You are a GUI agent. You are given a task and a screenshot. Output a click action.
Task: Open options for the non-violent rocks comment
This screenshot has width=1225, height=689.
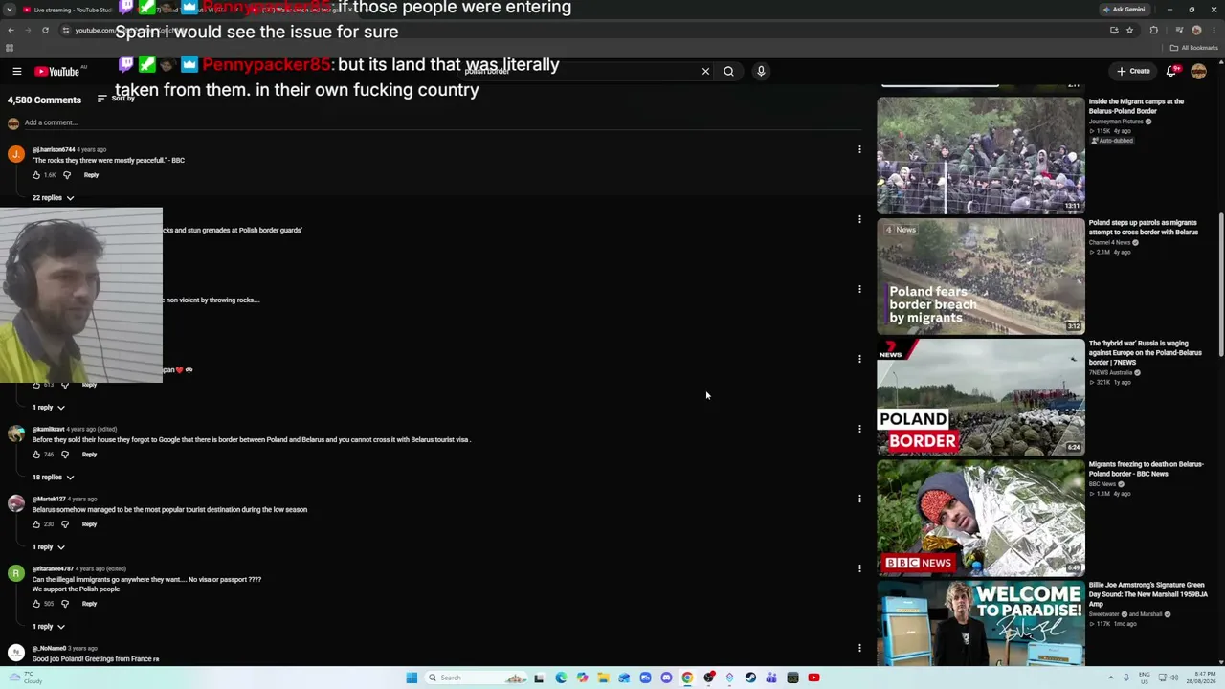point(859,289)
